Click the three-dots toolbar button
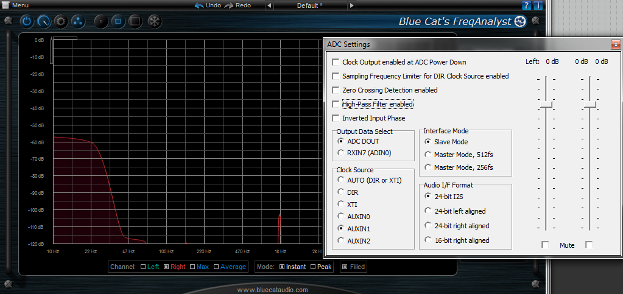Screen dimensions: 623x294 pos(79,21)
